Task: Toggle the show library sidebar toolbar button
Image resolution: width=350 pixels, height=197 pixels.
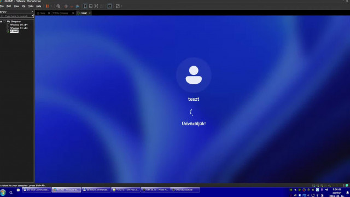Action: click(x=85, y=6)
